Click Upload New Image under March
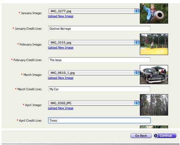The width and height of the screenshot is (180, 145). 60,78
